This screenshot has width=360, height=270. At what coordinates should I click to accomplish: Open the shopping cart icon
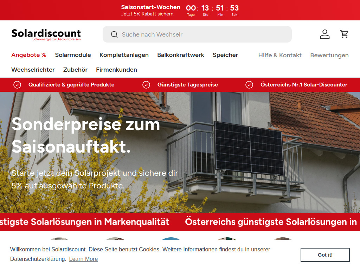pyautogui.click(x=344, y=34)
